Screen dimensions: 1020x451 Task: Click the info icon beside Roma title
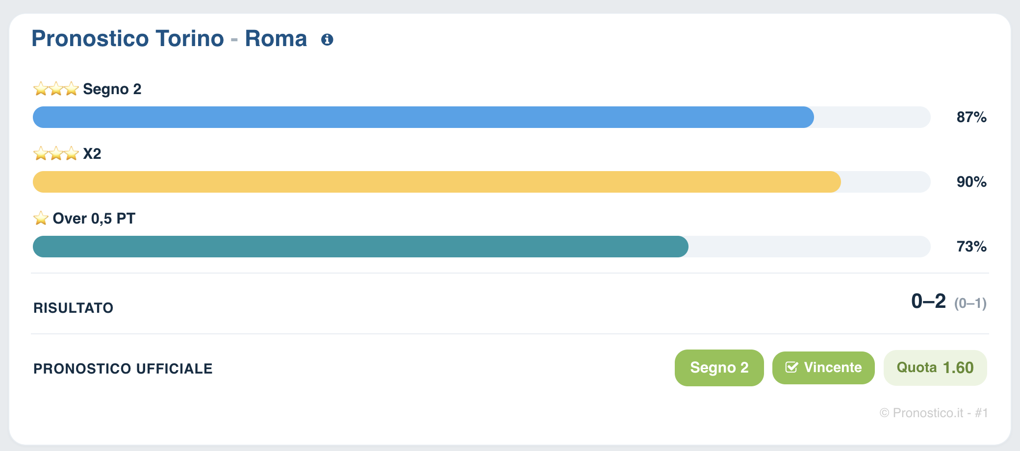(x=327, y=40)
